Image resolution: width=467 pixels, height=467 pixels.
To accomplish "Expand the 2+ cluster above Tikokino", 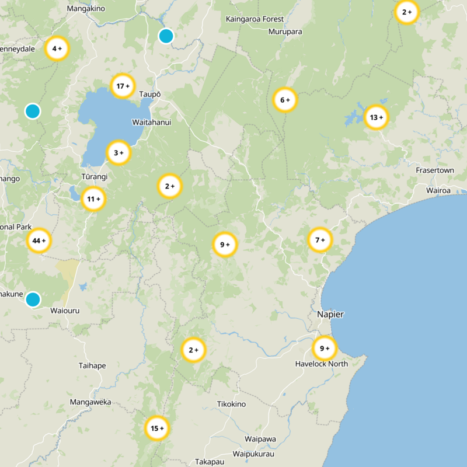I will coord(194,350).
